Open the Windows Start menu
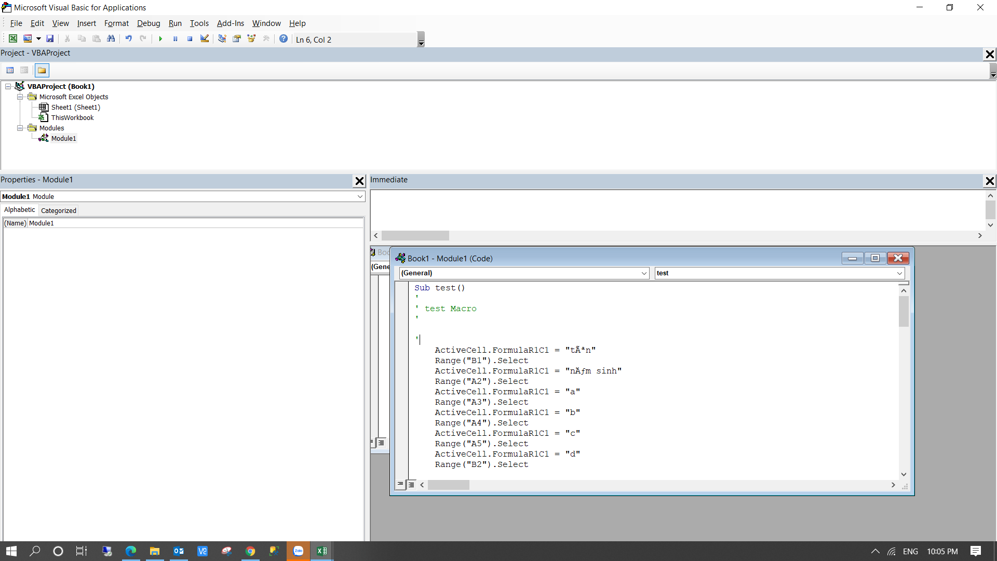The width and height of the screenshot is (997, 561). coord(11,551)
